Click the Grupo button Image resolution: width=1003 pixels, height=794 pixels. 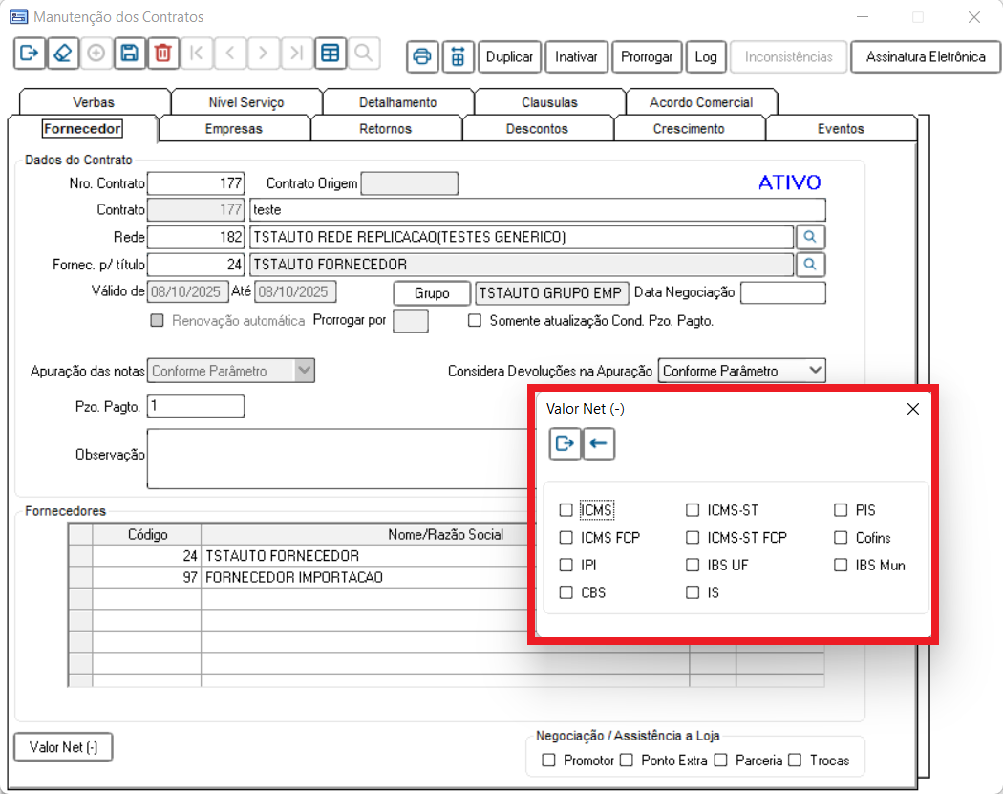432,293
